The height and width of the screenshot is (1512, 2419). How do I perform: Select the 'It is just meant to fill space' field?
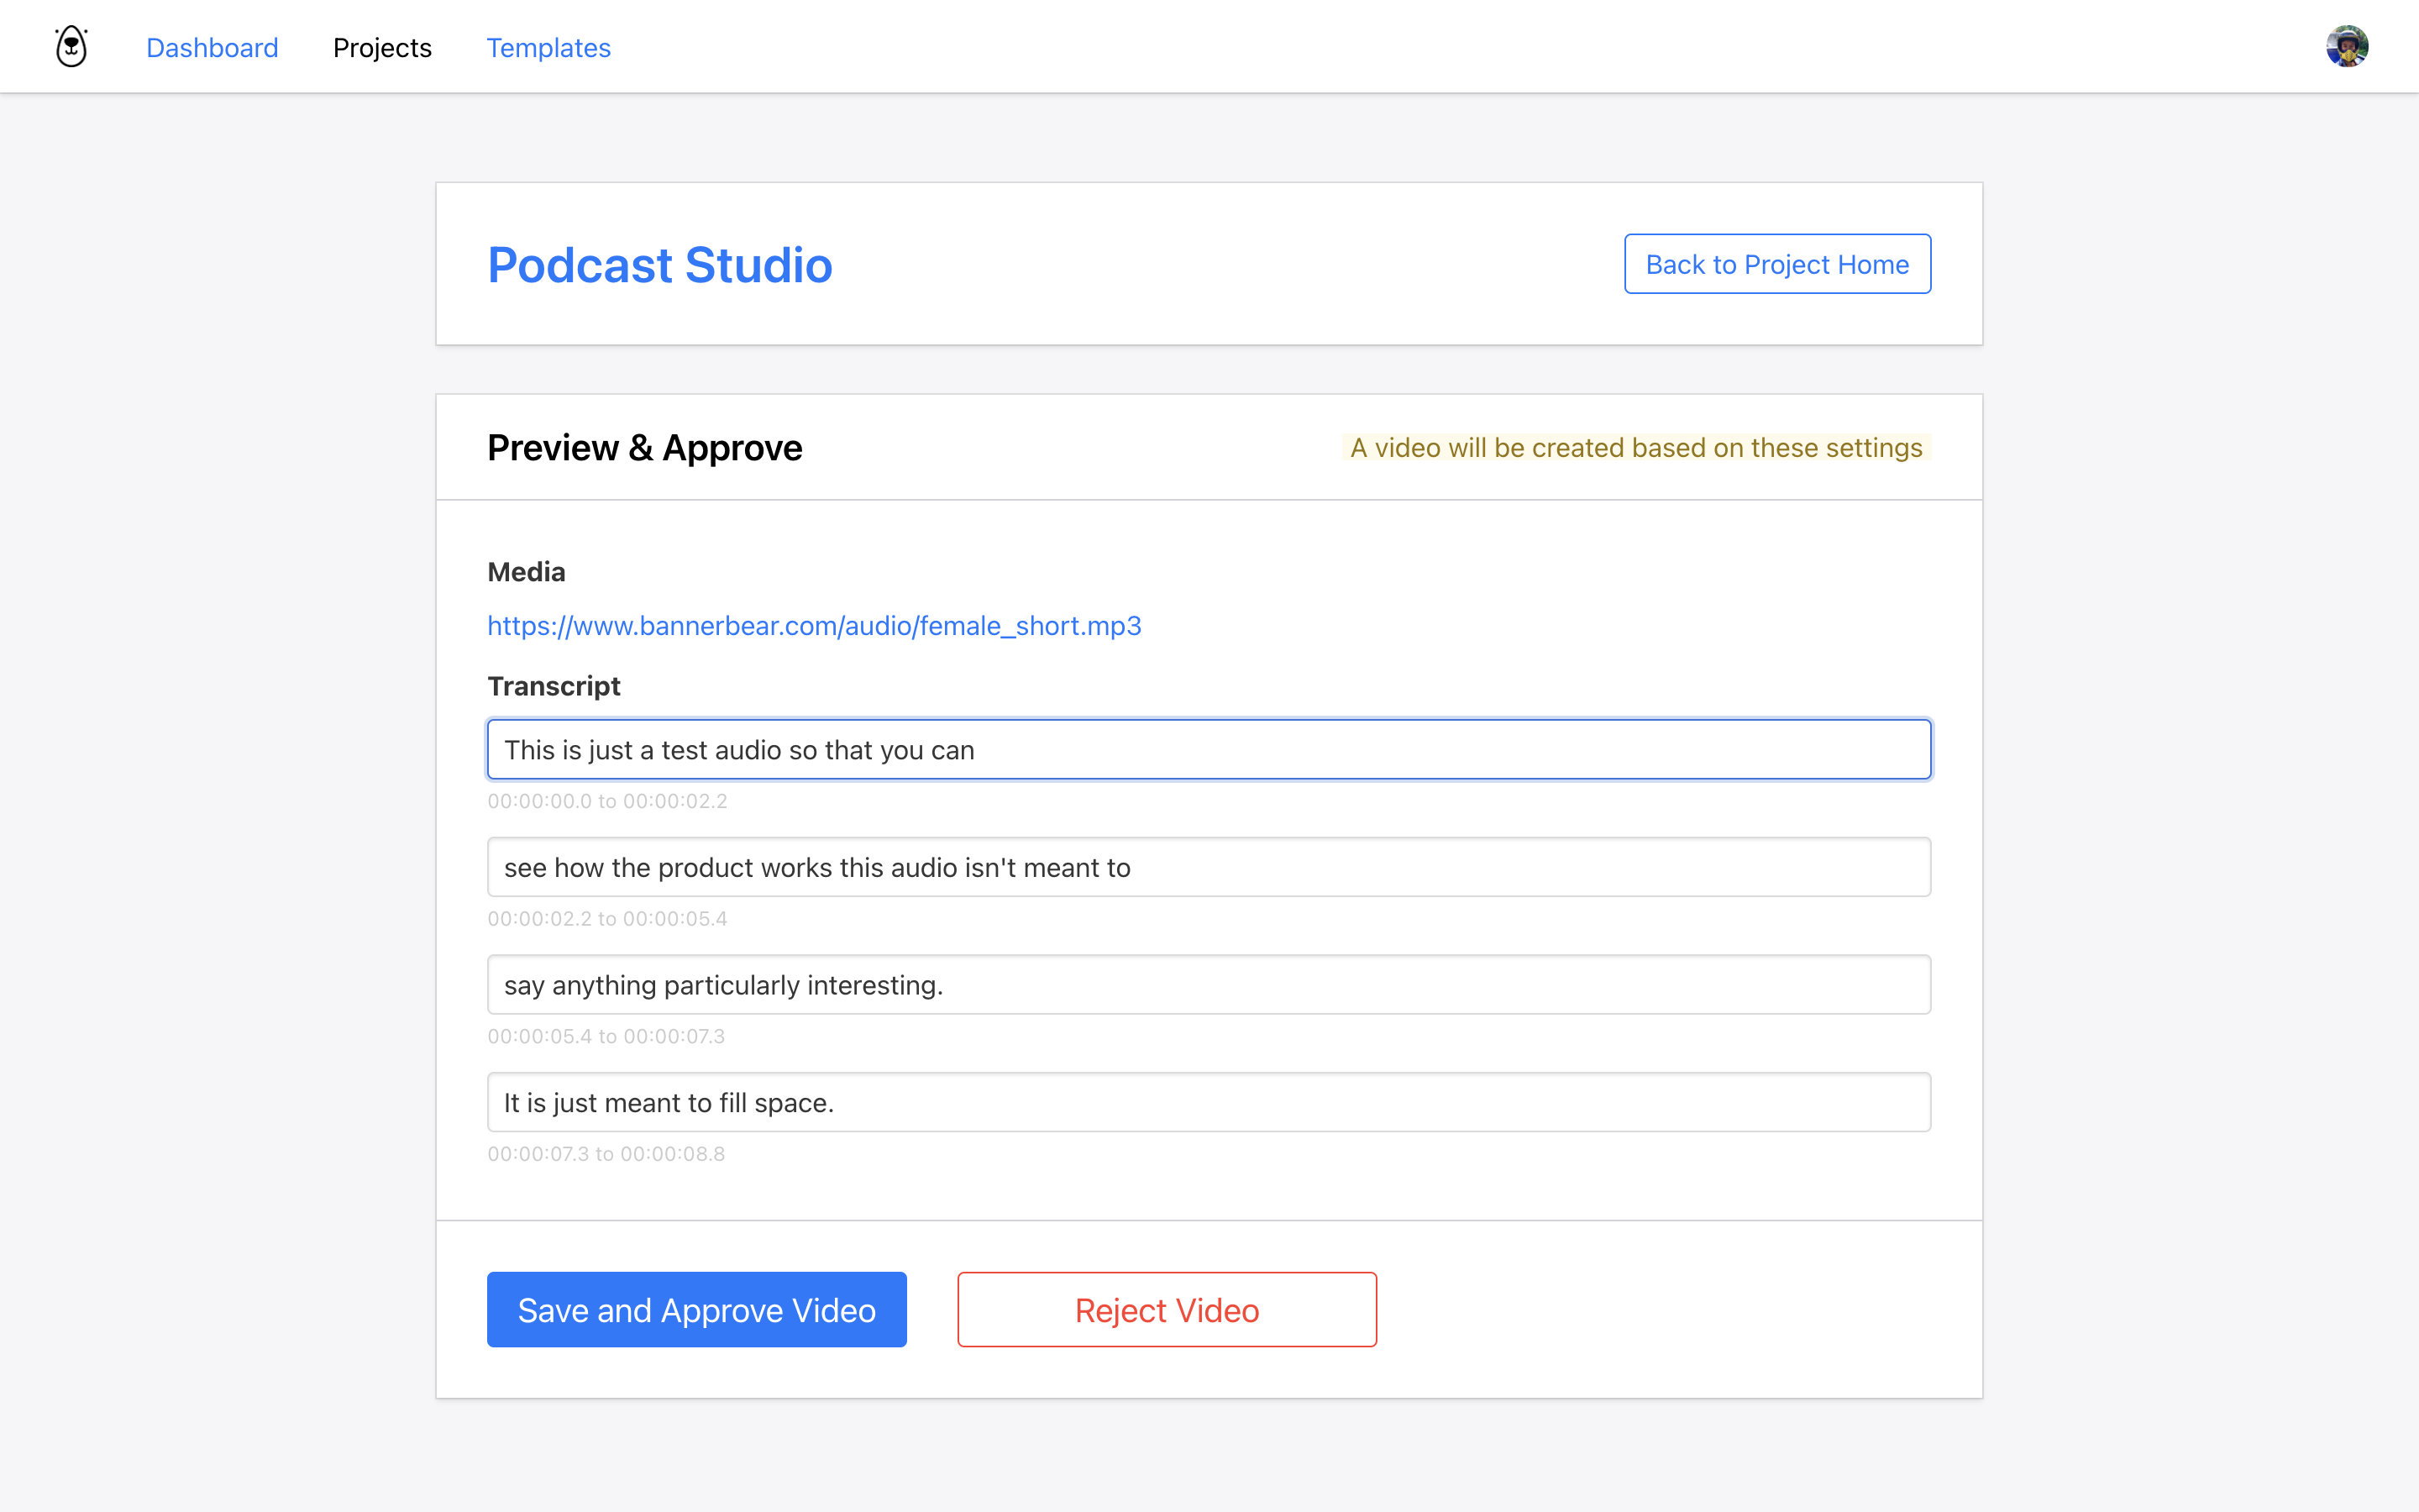pos(1208,1102)
